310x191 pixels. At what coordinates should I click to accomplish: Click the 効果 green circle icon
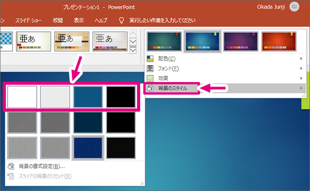coord(150,78)
